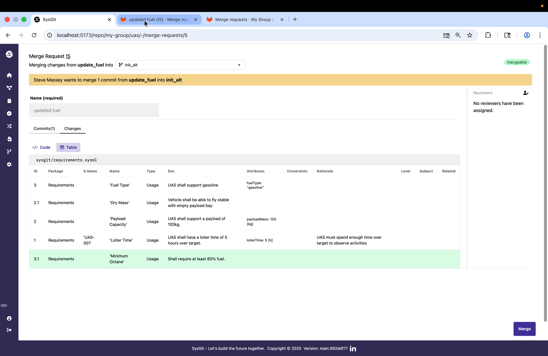Screen dimensions: 548x356
Task: Switch to the Code diff view
Action: coord(41,147)
